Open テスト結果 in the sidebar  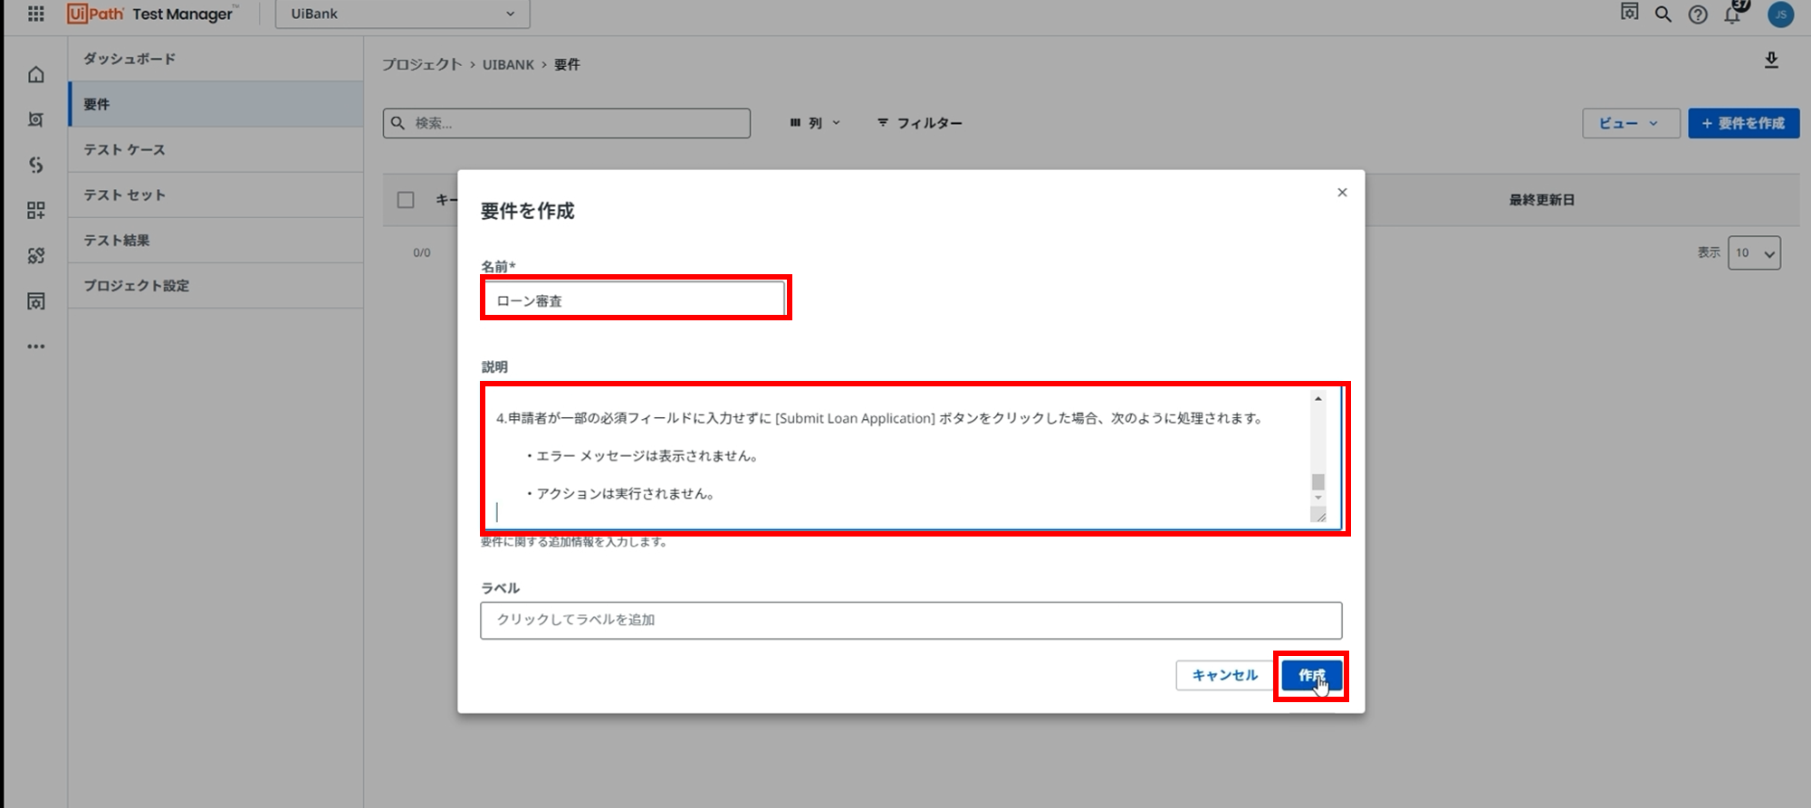click(216, 240)
